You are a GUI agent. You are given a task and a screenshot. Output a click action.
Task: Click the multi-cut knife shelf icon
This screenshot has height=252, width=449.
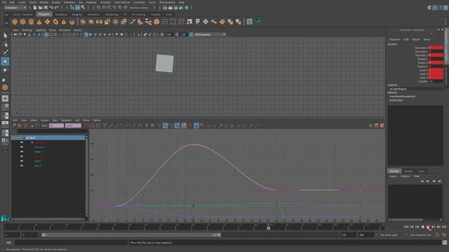coord(132,22)
